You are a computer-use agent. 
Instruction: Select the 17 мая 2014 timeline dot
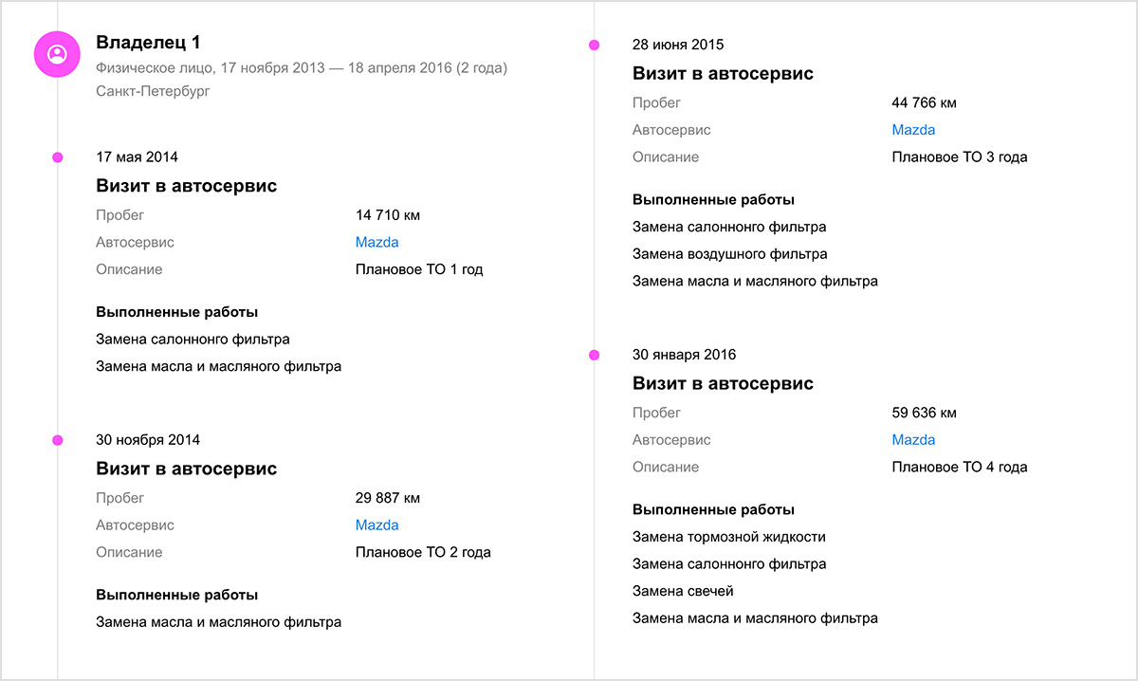click(x=57, y=157)
